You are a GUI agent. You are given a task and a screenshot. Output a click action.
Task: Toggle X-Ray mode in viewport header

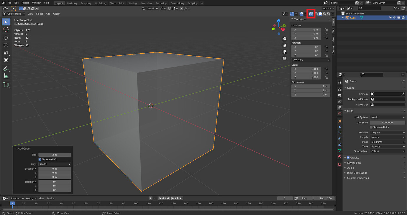click(x=311, y=14)
